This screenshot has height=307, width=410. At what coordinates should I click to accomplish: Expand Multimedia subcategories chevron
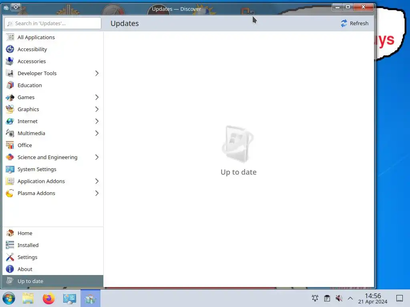click(x=97, y=134)
